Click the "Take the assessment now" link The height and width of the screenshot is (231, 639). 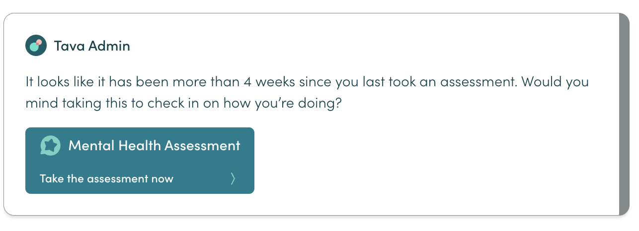[x=106, y=179]
